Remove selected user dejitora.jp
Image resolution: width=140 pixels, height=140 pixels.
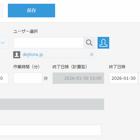pyautogui.click(x=92, y=54)
